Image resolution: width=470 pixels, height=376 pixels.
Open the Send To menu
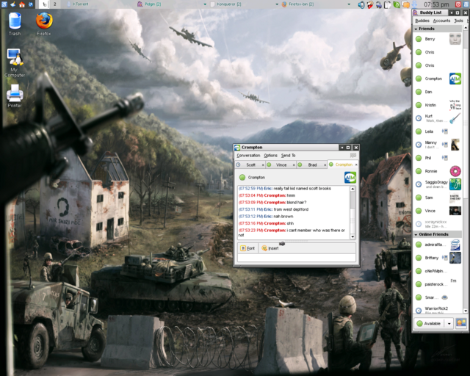(288, 155)
